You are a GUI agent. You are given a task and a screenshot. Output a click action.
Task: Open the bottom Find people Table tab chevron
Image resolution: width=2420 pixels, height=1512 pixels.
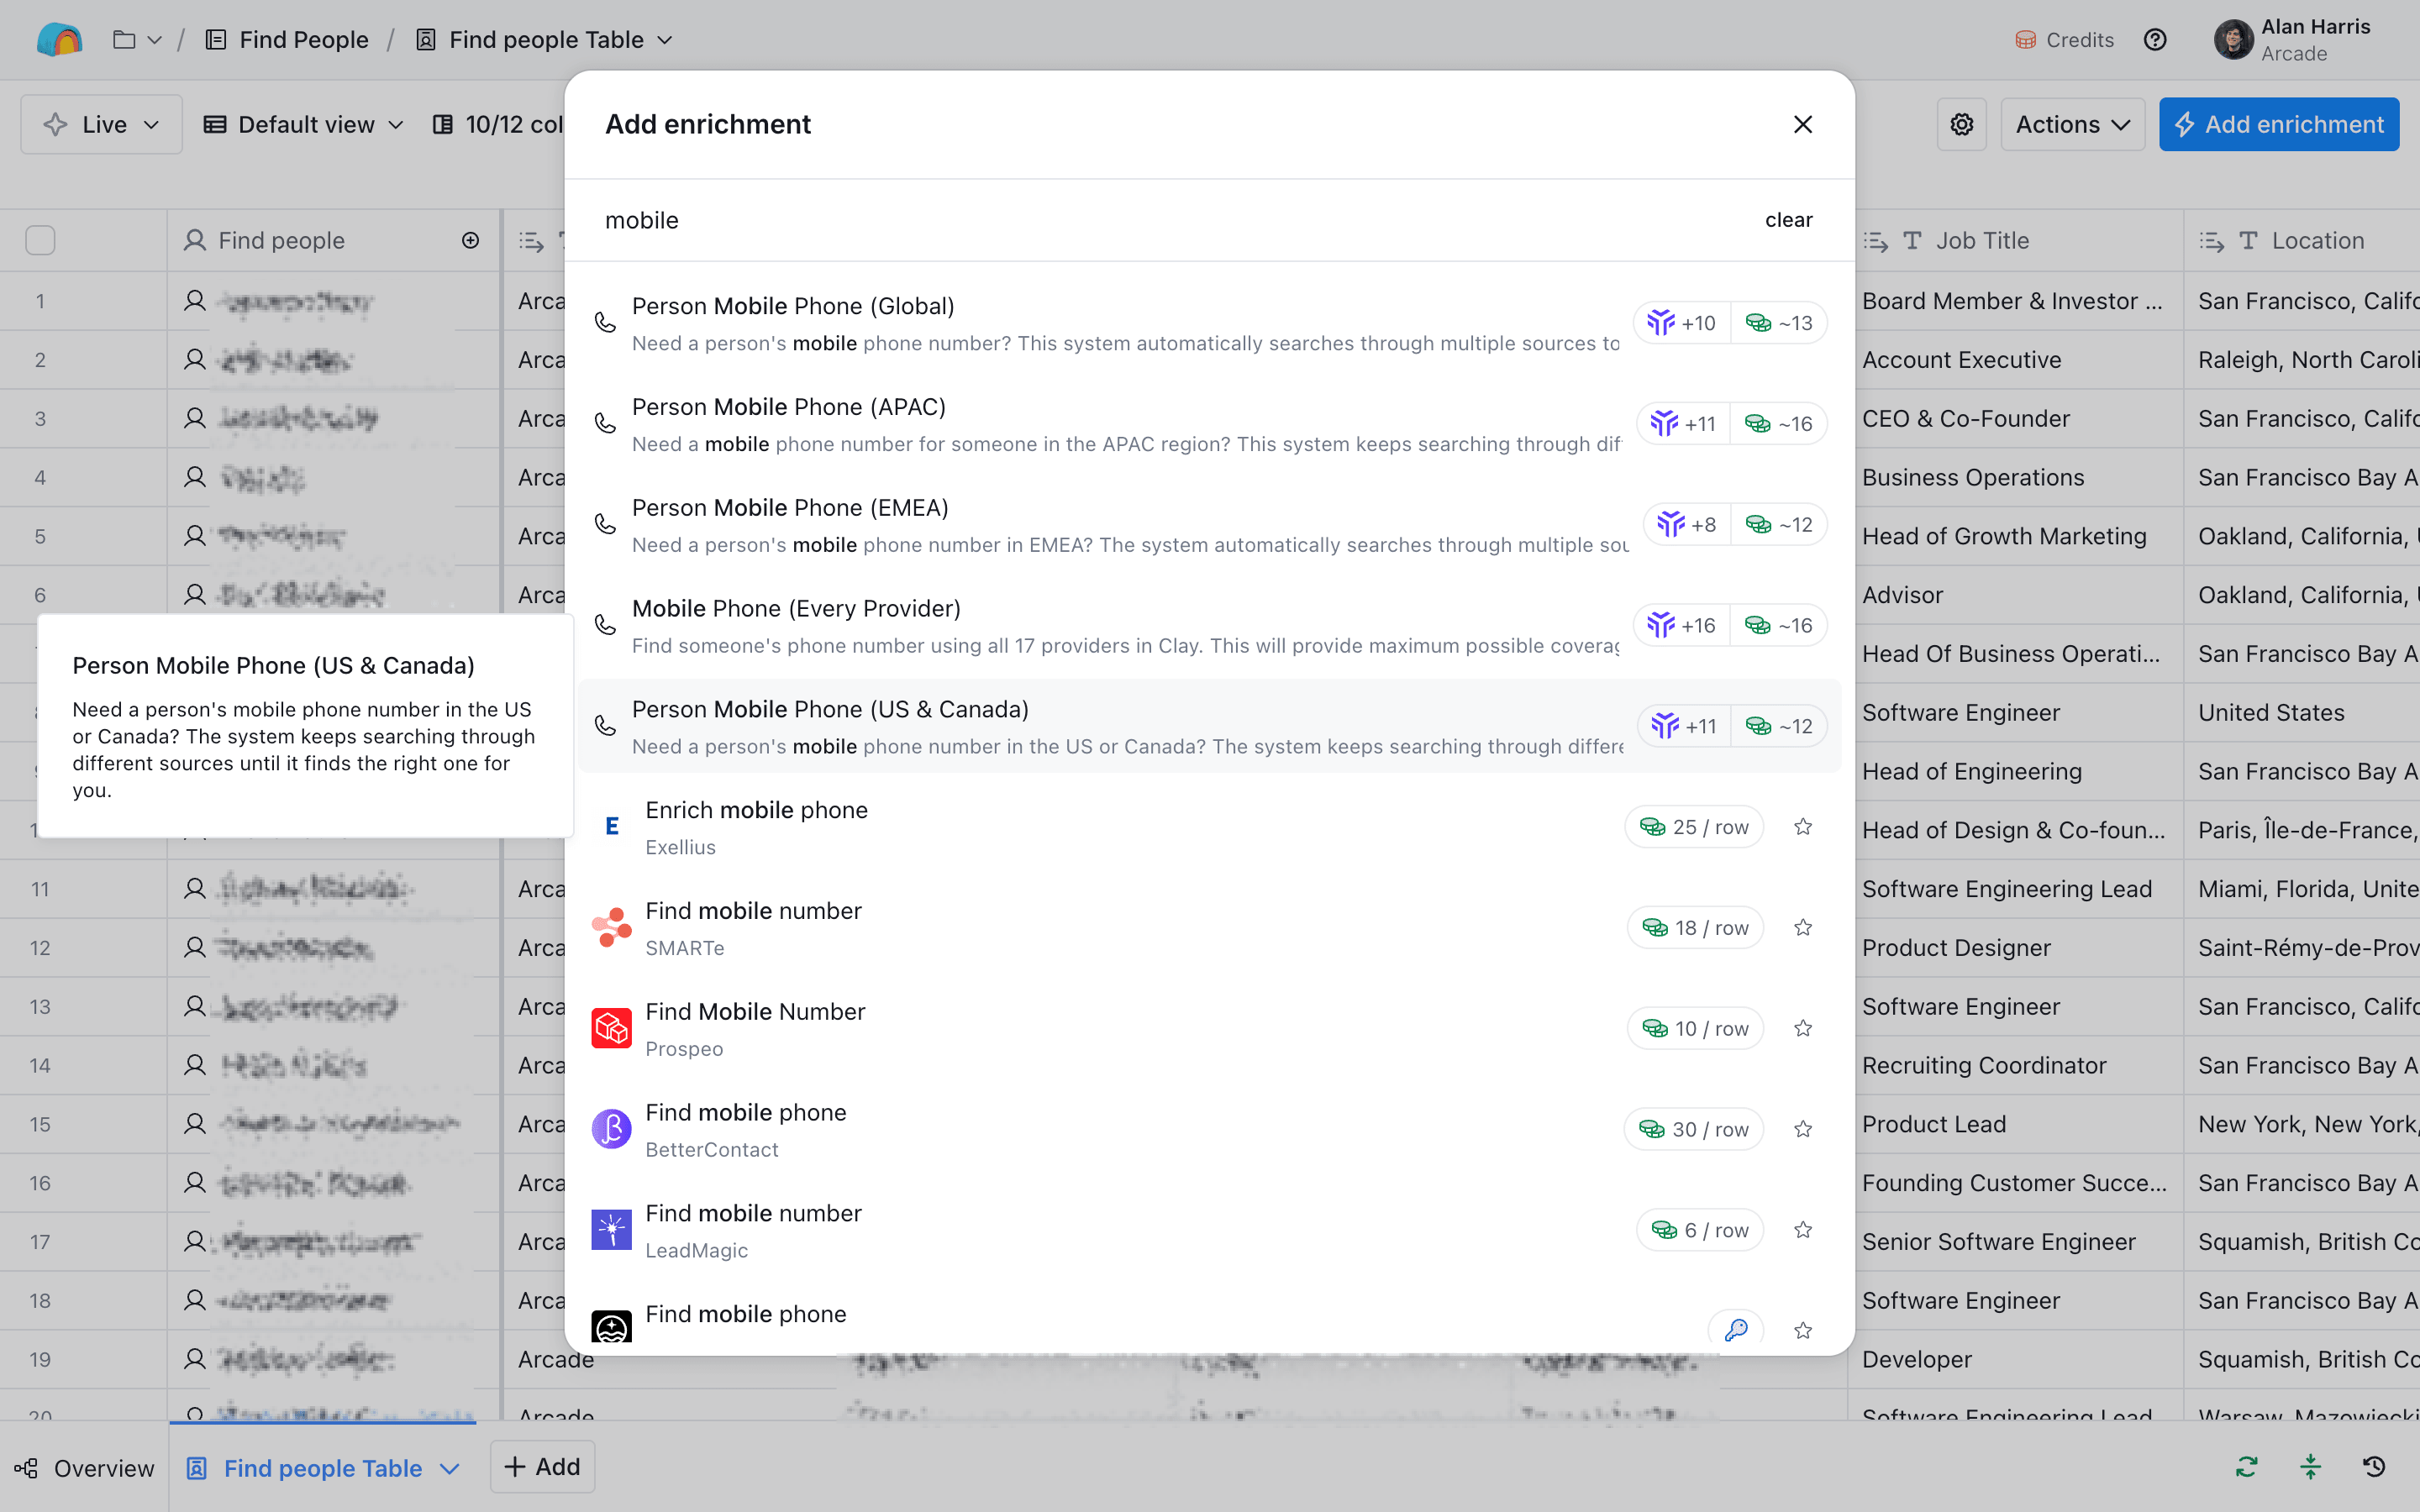450,1468
